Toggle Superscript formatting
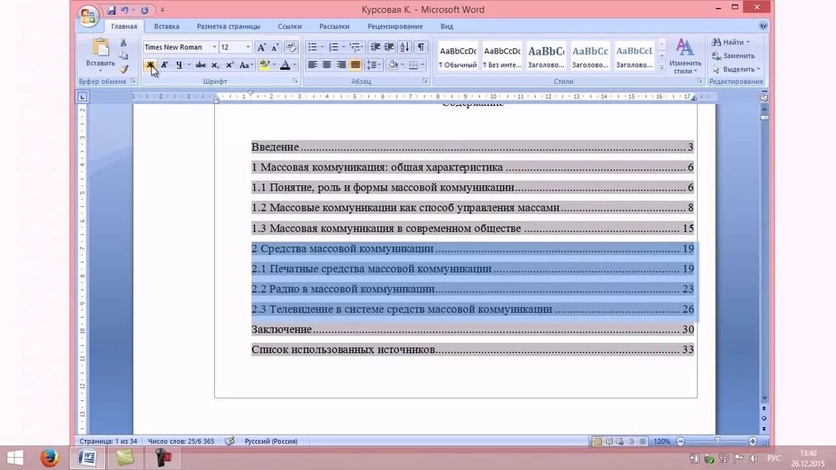The width and height of the screenshot is (836, 470). (x=230, y=65)
